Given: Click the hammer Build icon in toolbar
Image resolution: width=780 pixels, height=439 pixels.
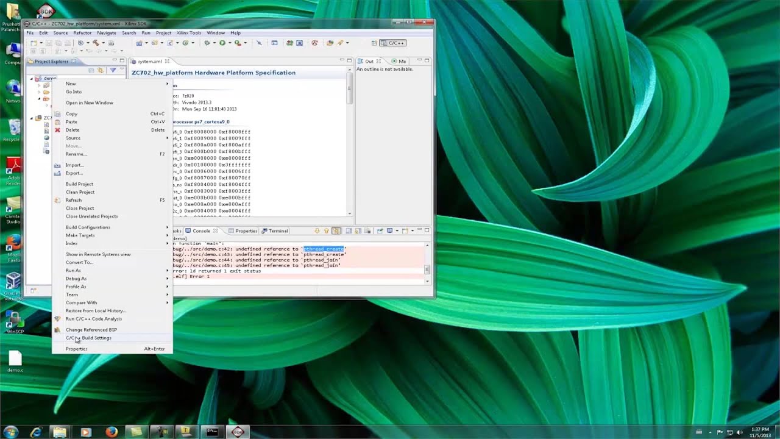Looking at the screenshot, I should click(96, 43).
